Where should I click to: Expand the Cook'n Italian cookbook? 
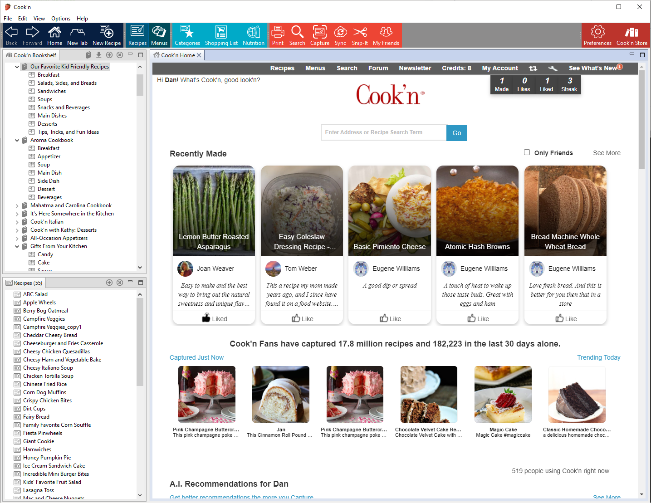coord(17,222)
